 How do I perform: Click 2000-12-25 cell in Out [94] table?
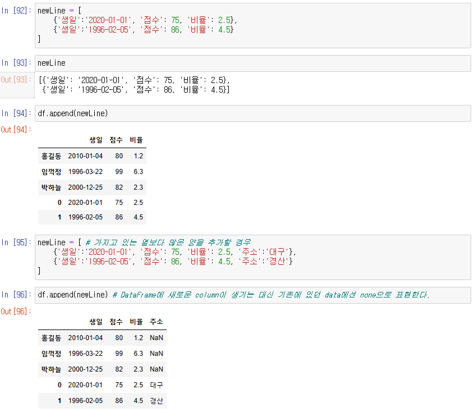coord(85,187)
